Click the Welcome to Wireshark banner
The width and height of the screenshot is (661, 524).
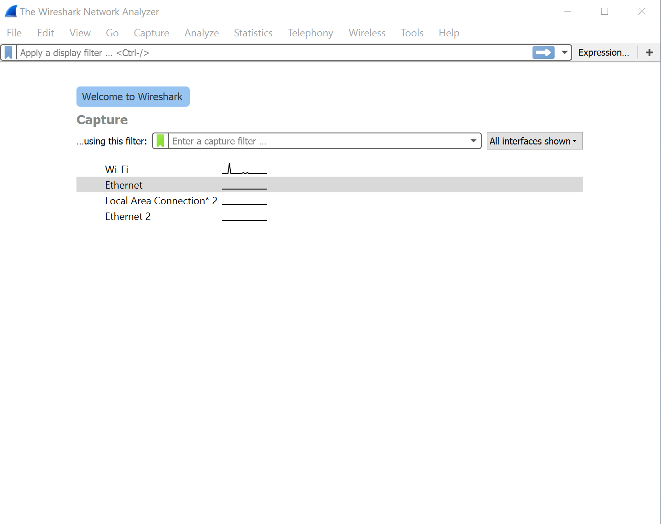pyautogui.click(x=133, y=97)
